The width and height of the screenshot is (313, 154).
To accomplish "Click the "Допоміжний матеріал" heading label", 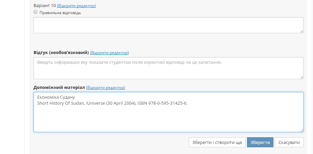I will (x=59, y=88).
